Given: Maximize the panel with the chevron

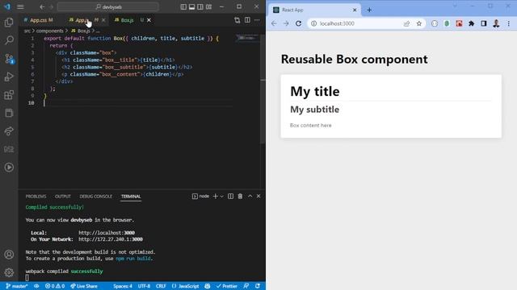Looking at the screenshot, I should point(250,197).
